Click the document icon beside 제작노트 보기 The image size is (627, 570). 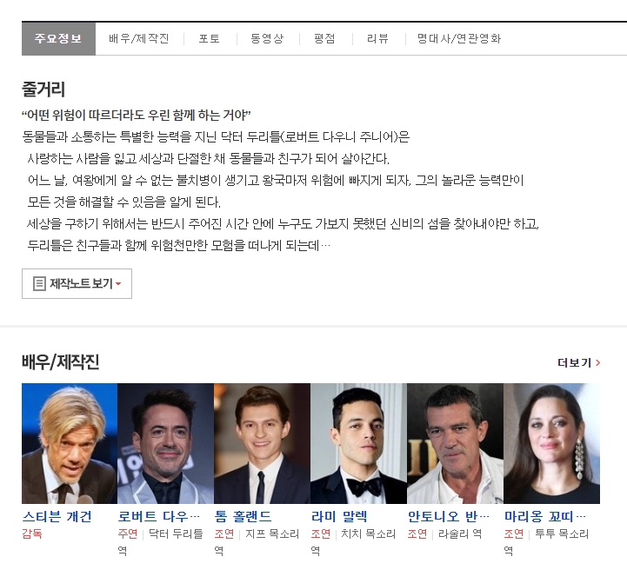39,284
